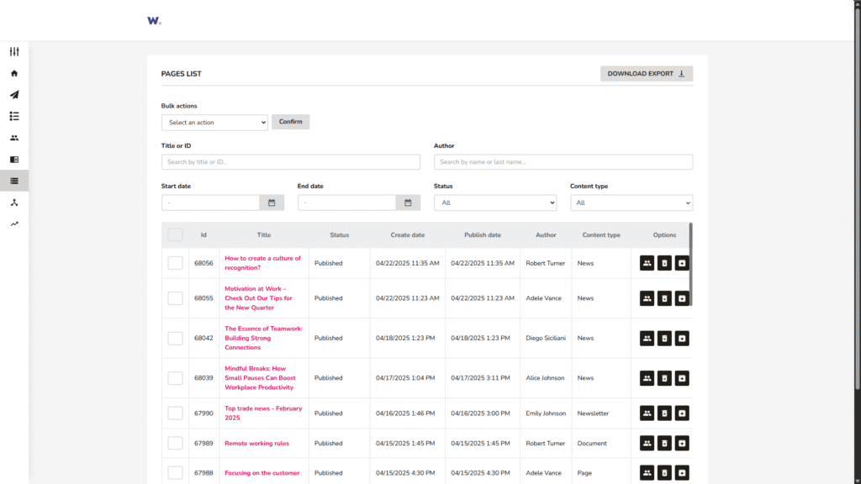Click people icon for page 68039
This screenshot has height=484, width=861.
tap(647, 378)
